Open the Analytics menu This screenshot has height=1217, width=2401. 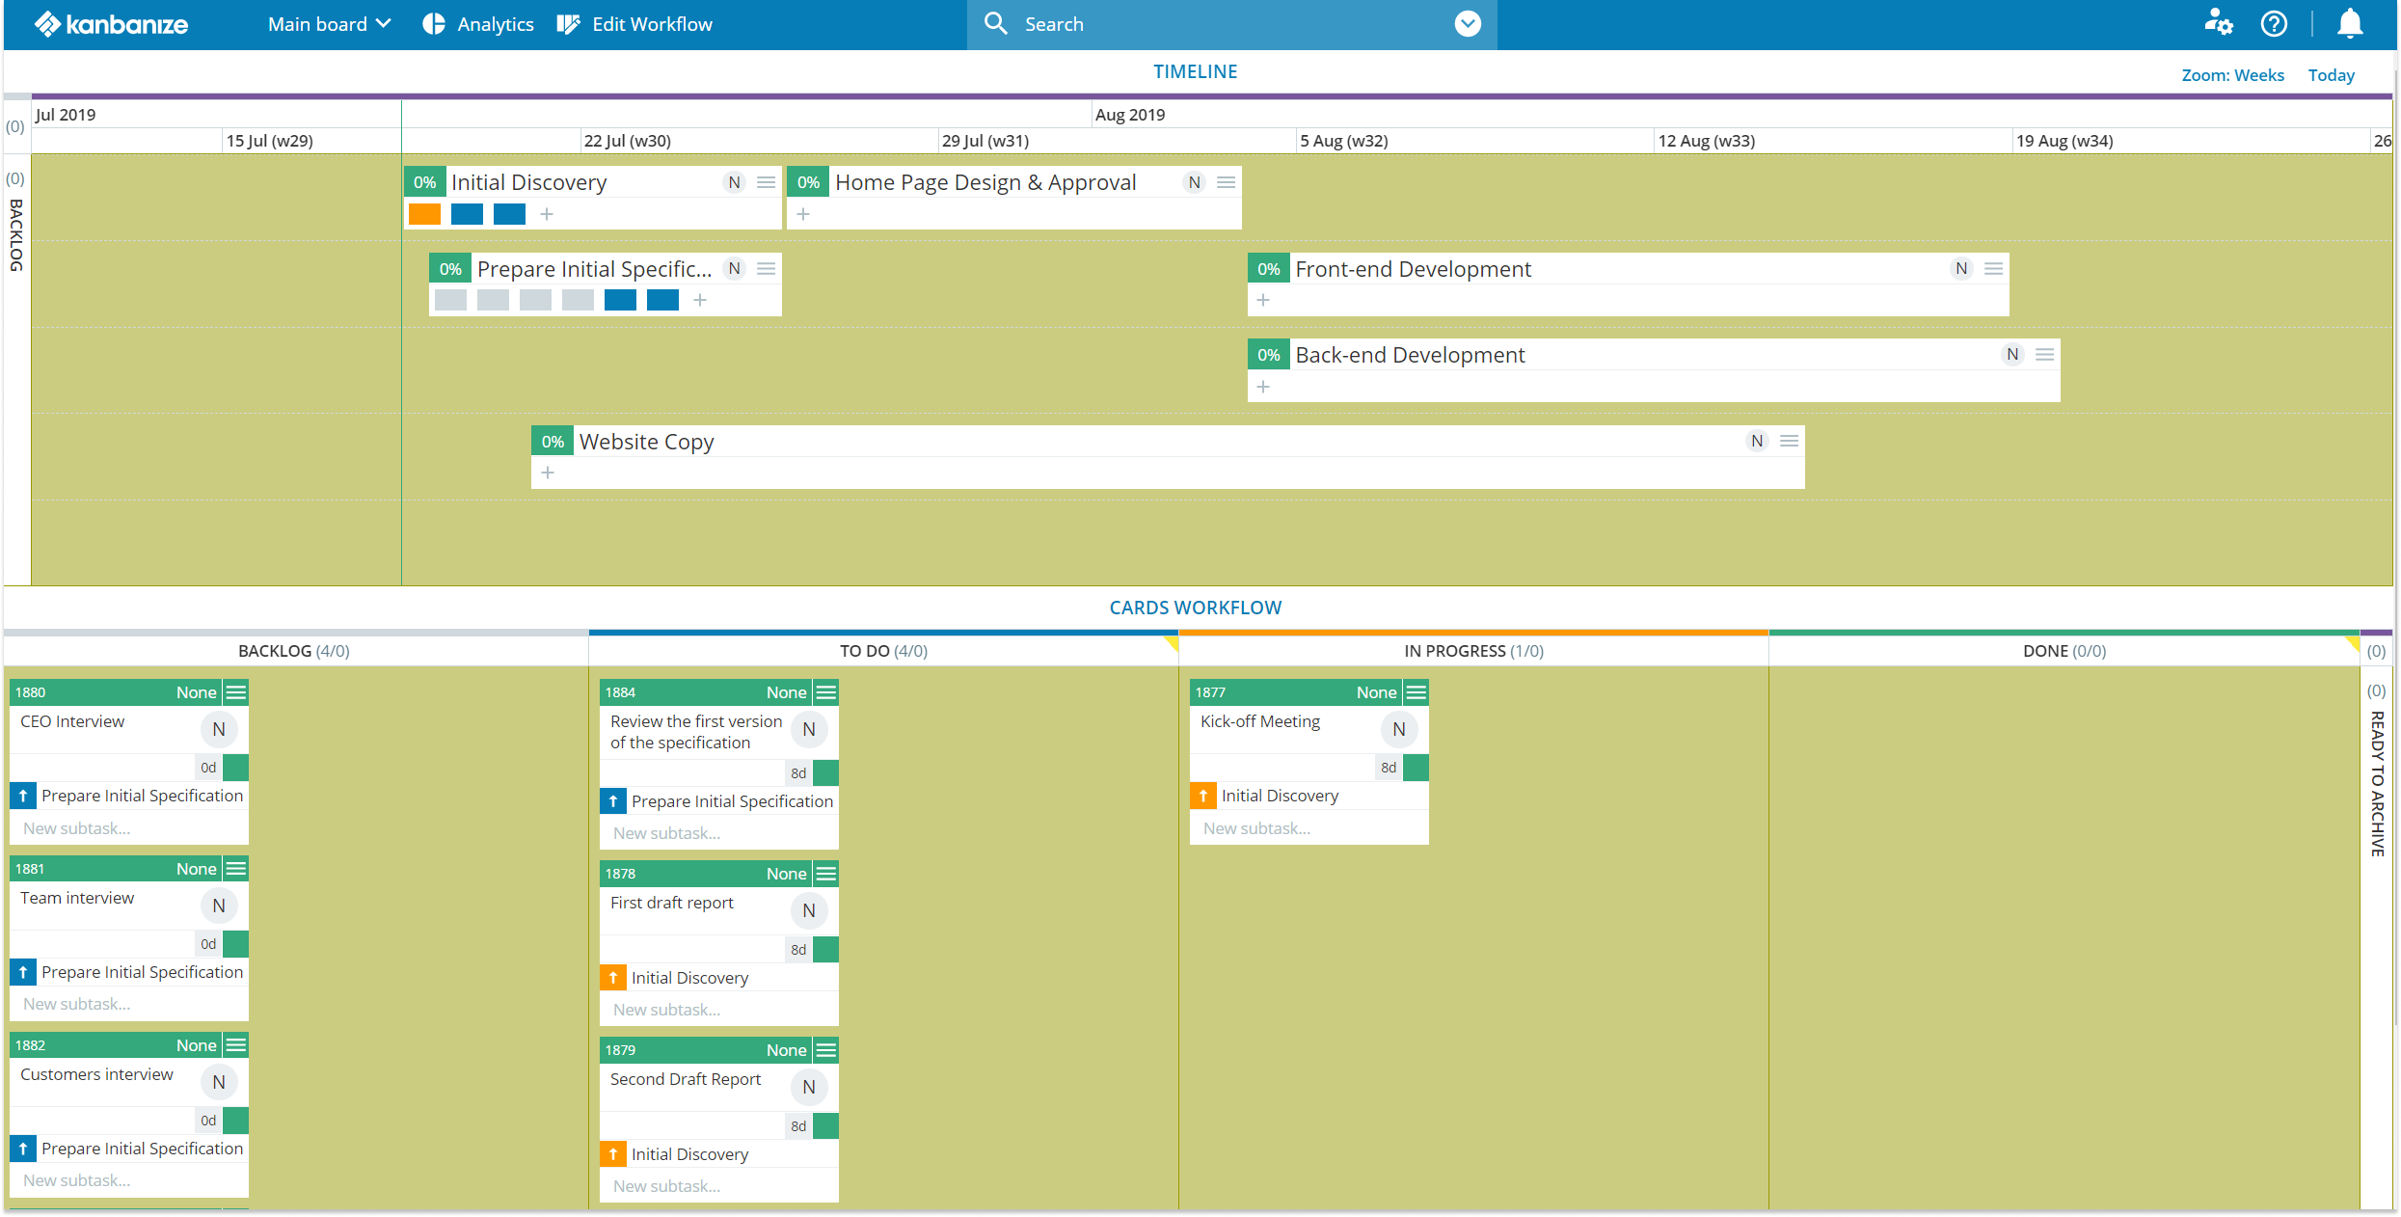click(478, 24)
